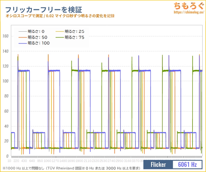Click the x-axis label 640

click(x=32, y=161)
